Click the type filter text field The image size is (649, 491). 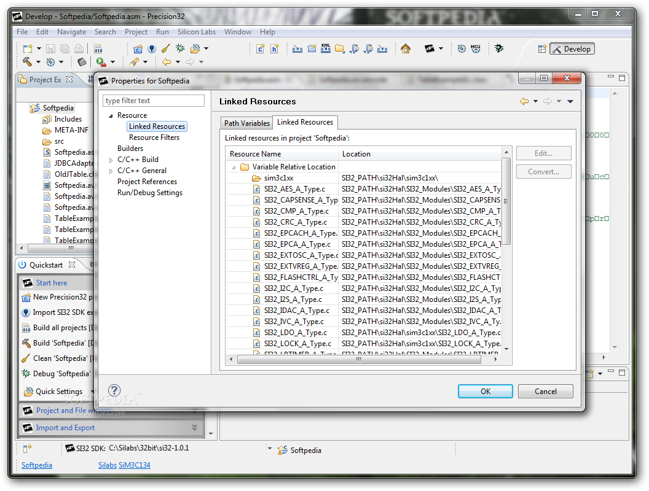tap(154, 101)
